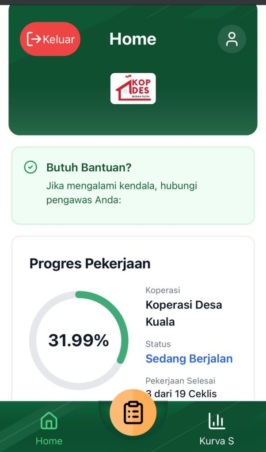The width and height of the screenshot is (266, 452).
Task: Select the Home label in bottom navigation
Action: pyautogui.click(x=49, y=441)
